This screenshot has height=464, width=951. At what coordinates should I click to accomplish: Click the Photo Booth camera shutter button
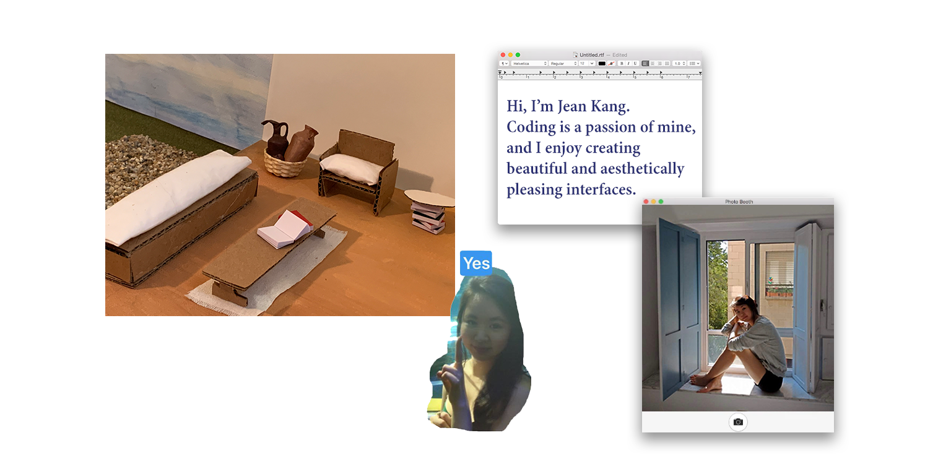coord(738,422)
